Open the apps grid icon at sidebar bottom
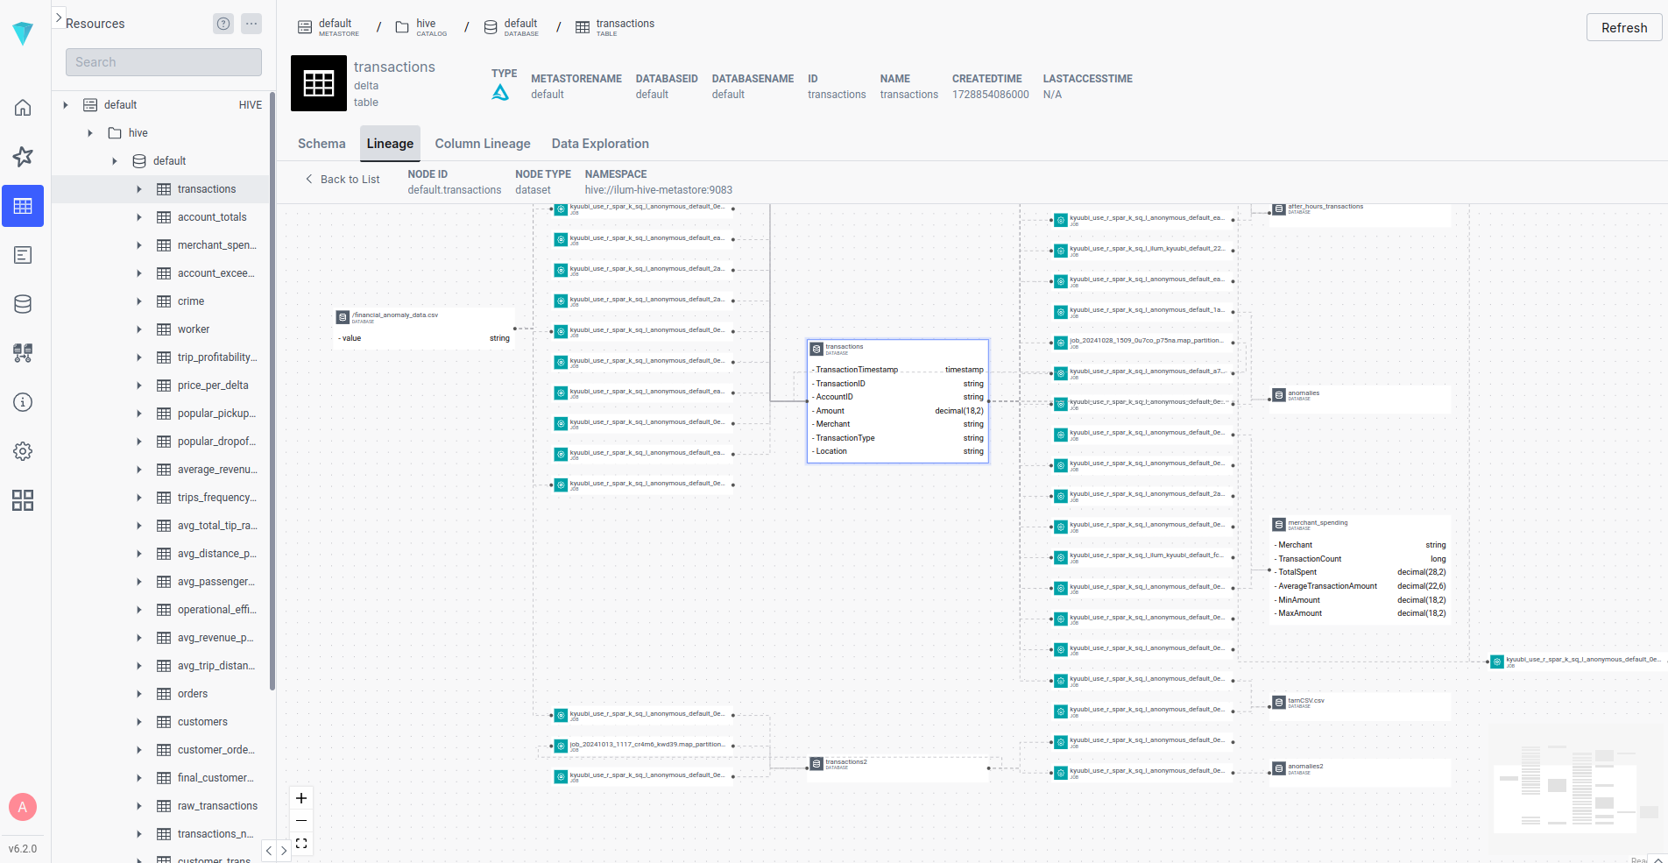The image size is (1668, 863). [22, 500]
